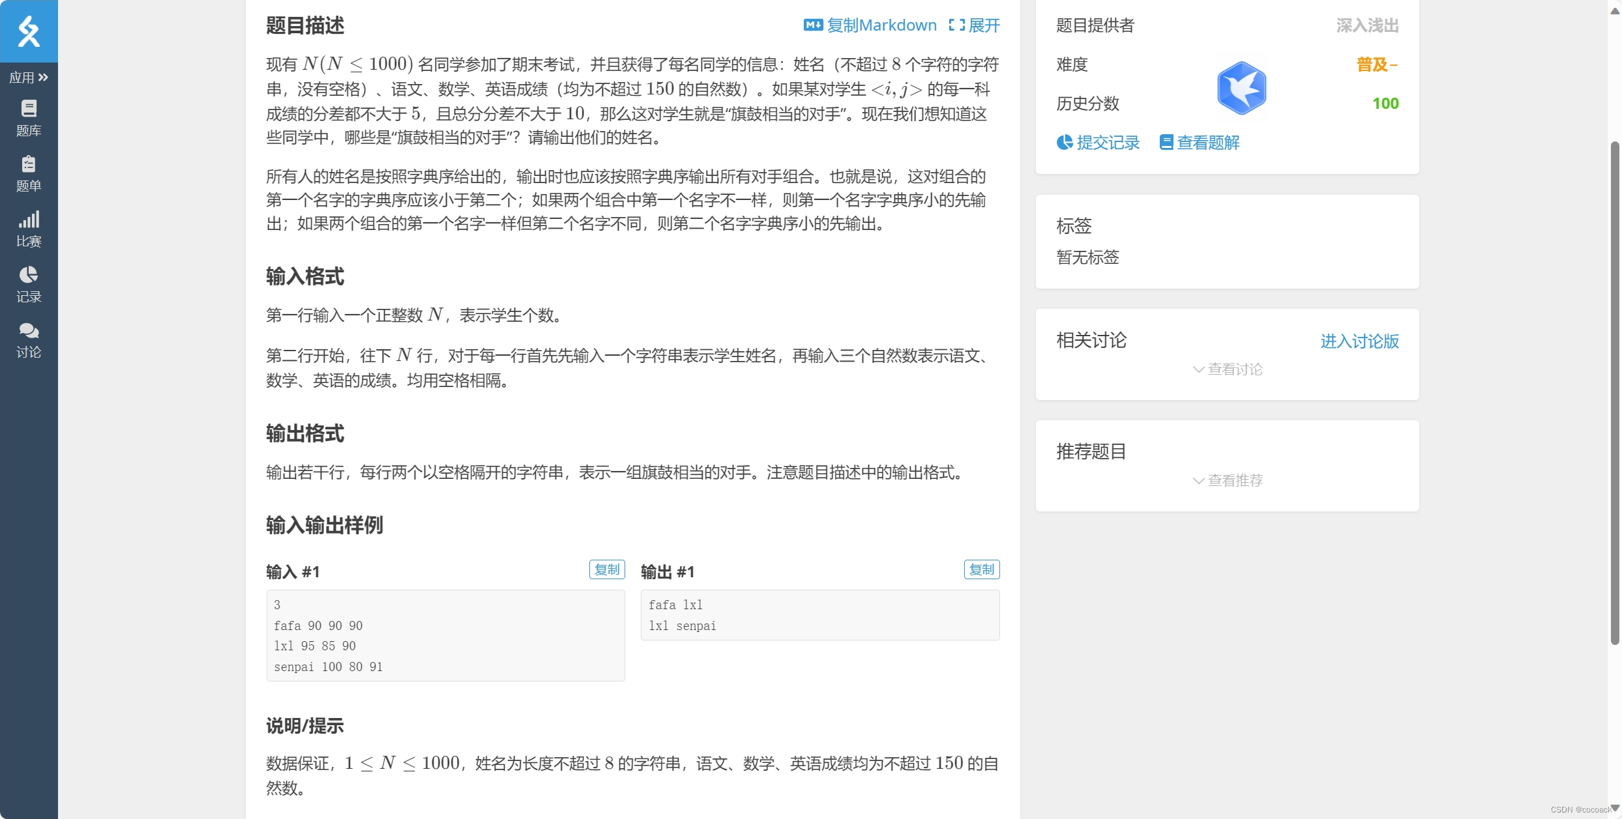Click the 普及− difficulty label
The image size is (1622, 819).
point(1377,65)
